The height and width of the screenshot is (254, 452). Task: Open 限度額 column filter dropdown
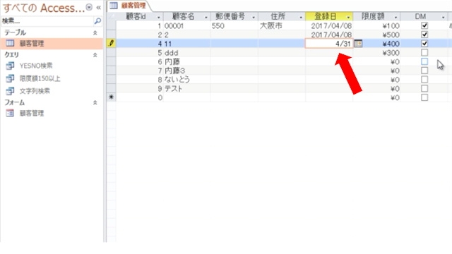point(395,17)
